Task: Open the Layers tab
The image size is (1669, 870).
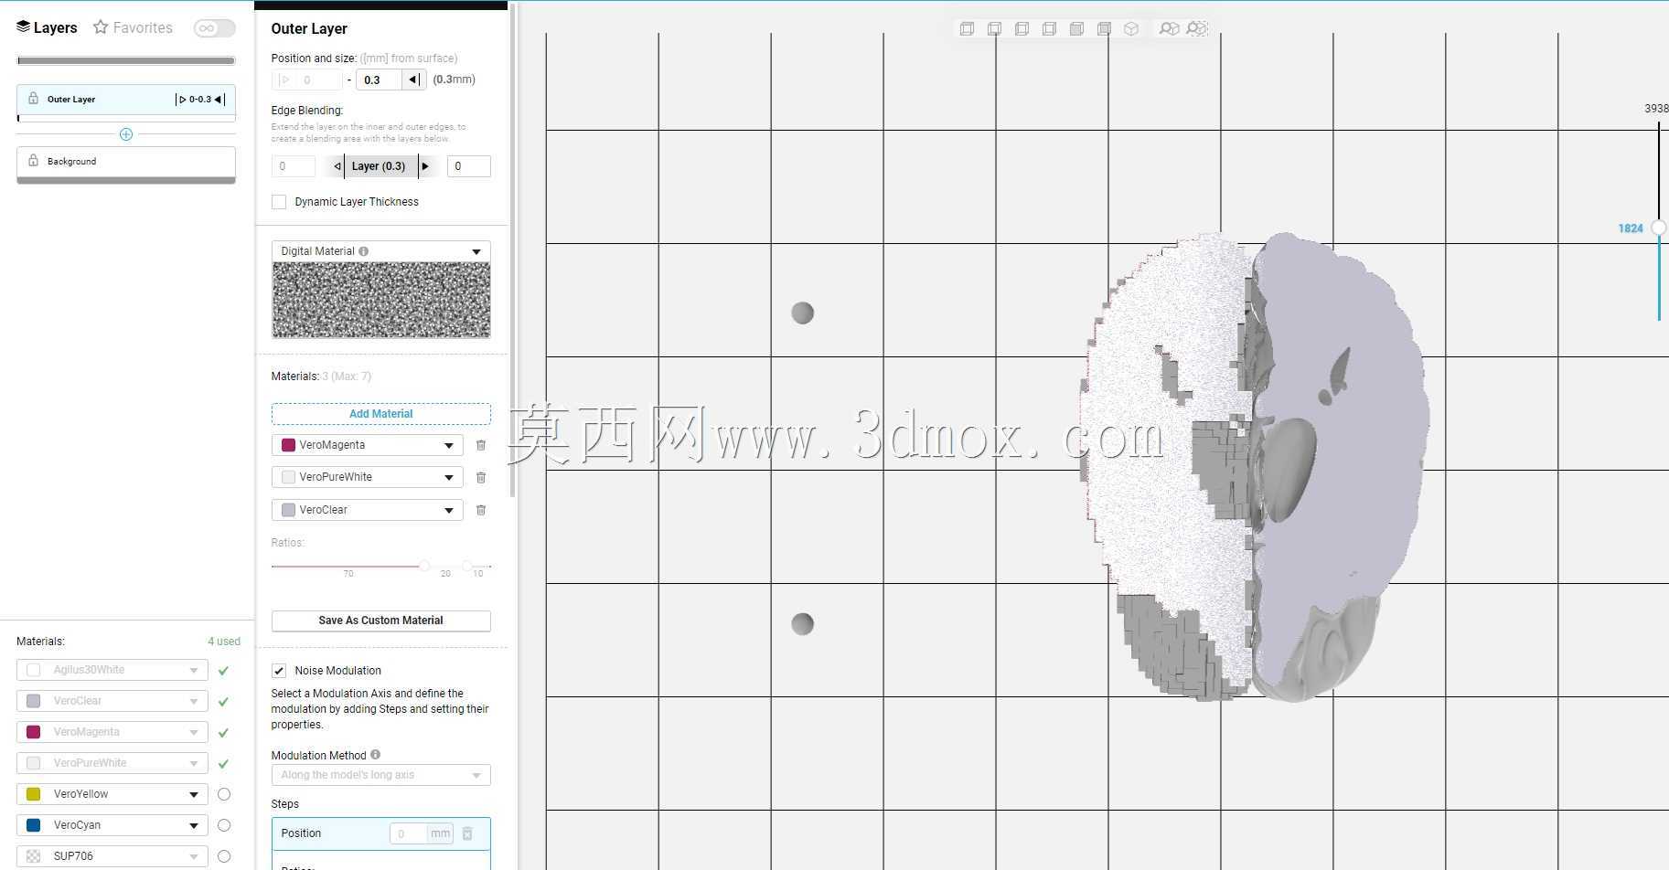Action: click(x=47, y=27)
